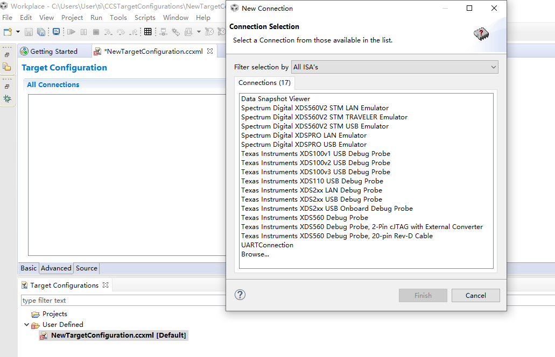The height and width of the screenshot is (357, 555).
Task: Collapse the User Defined tree node
Action: (x=26, y=324)
